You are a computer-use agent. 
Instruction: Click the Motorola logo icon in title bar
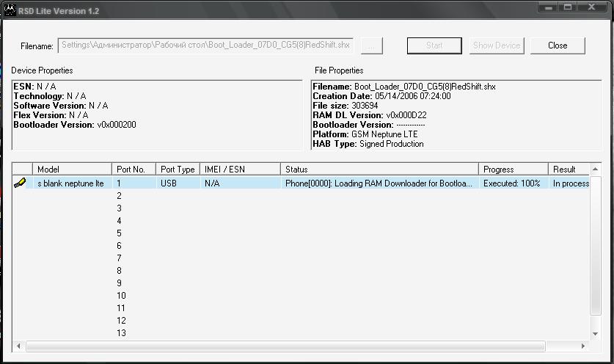[x=10, y=10]
